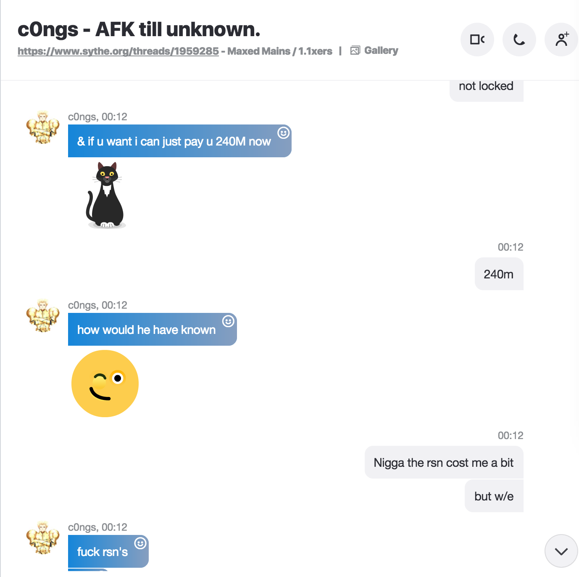The width and height of the screenshot is (579, 577).
Task: Start an audio call
Action: 519,40
